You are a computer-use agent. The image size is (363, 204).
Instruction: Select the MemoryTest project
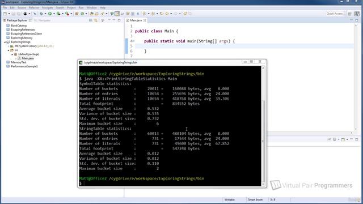coord(19,62)
